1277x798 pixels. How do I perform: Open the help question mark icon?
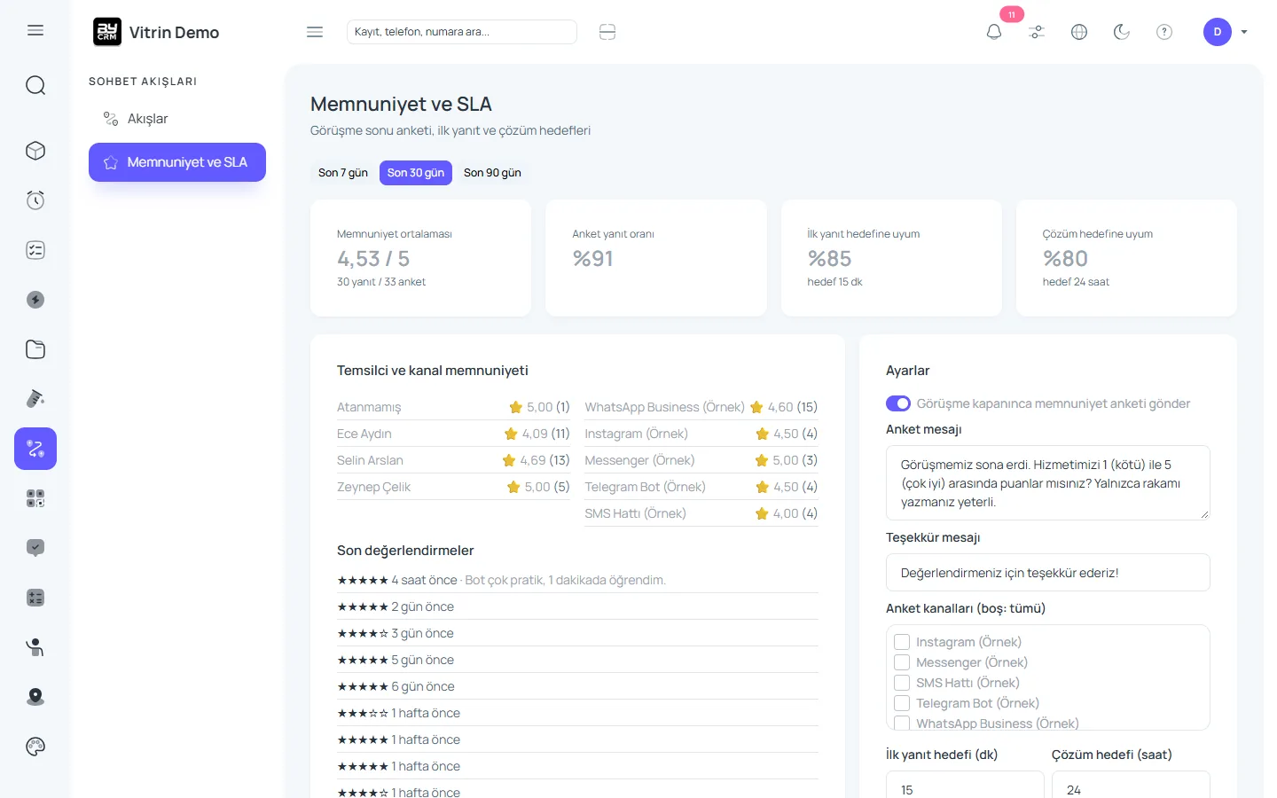point(1164,32)
